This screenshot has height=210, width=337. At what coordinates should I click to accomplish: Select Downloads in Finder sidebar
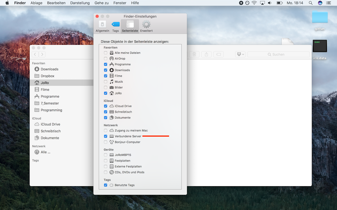click(49, 69)
